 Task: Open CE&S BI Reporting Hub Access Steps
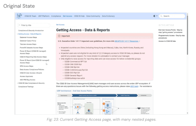point(33,57)
